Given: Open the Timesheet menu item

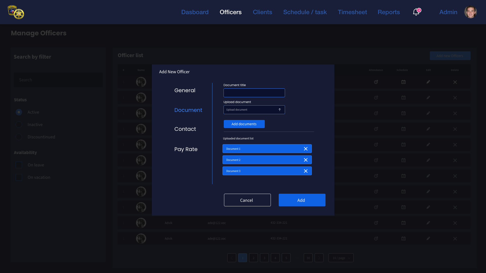Looking at the screenshot, I should [x=352, y=12].
